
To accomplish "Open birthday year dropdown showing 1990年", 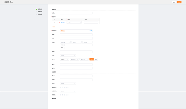I will click(64, 59).
